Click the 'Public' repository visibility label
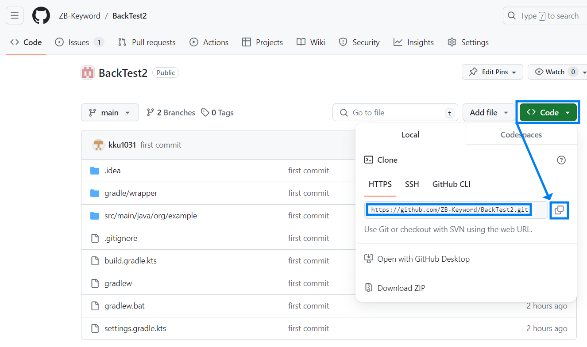This screenshot has width=587, height=347. pos(166,72)
